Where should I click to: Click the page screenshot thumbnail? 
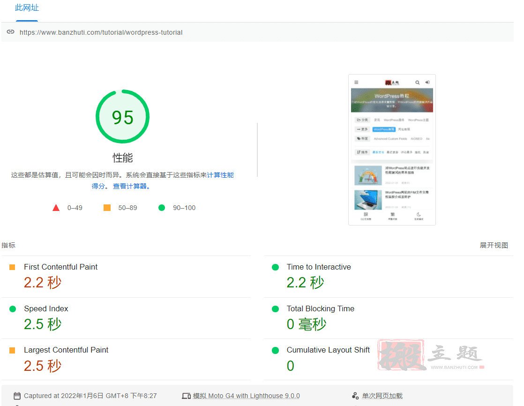(x=392, y=150)
